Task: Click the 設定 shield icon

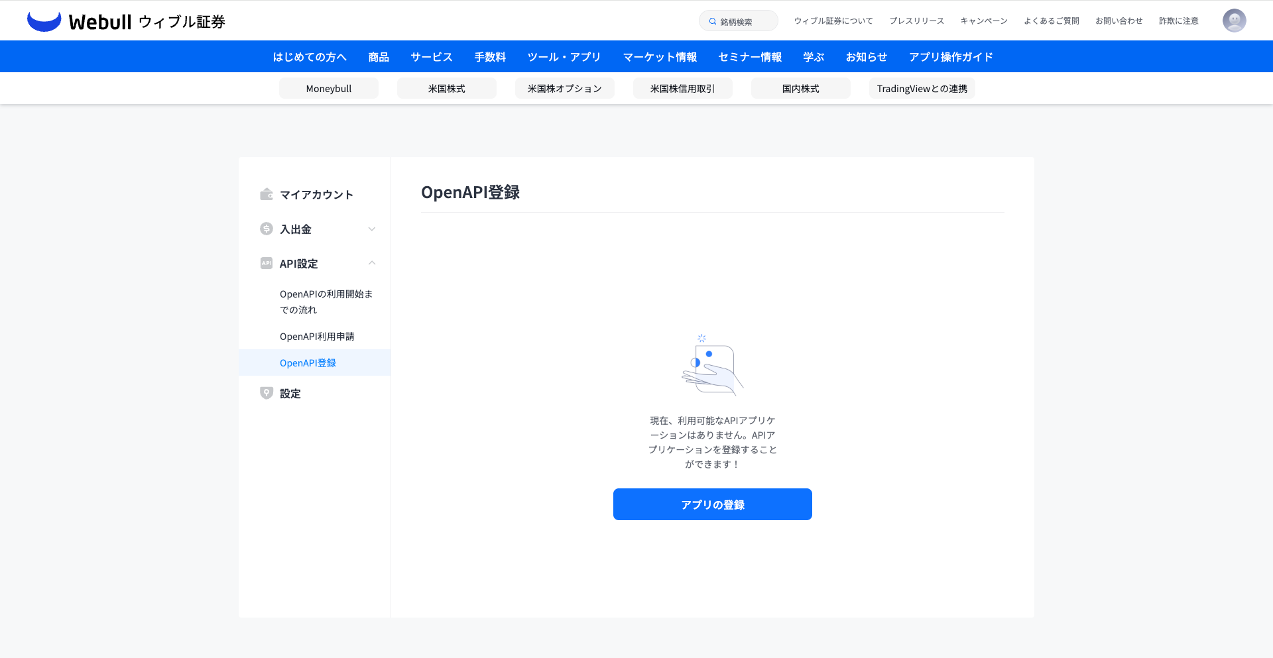Action: [x=267, y=393]
